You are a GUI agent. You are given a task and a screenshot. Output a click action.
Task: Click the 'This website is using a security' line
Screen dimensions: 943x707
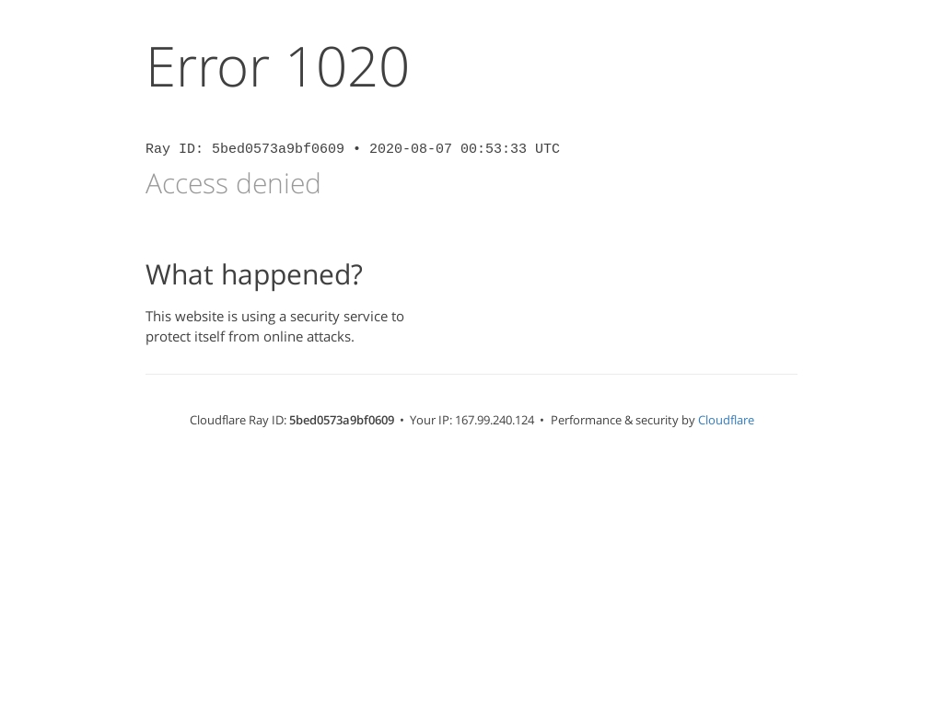click(x=274, y=317)
